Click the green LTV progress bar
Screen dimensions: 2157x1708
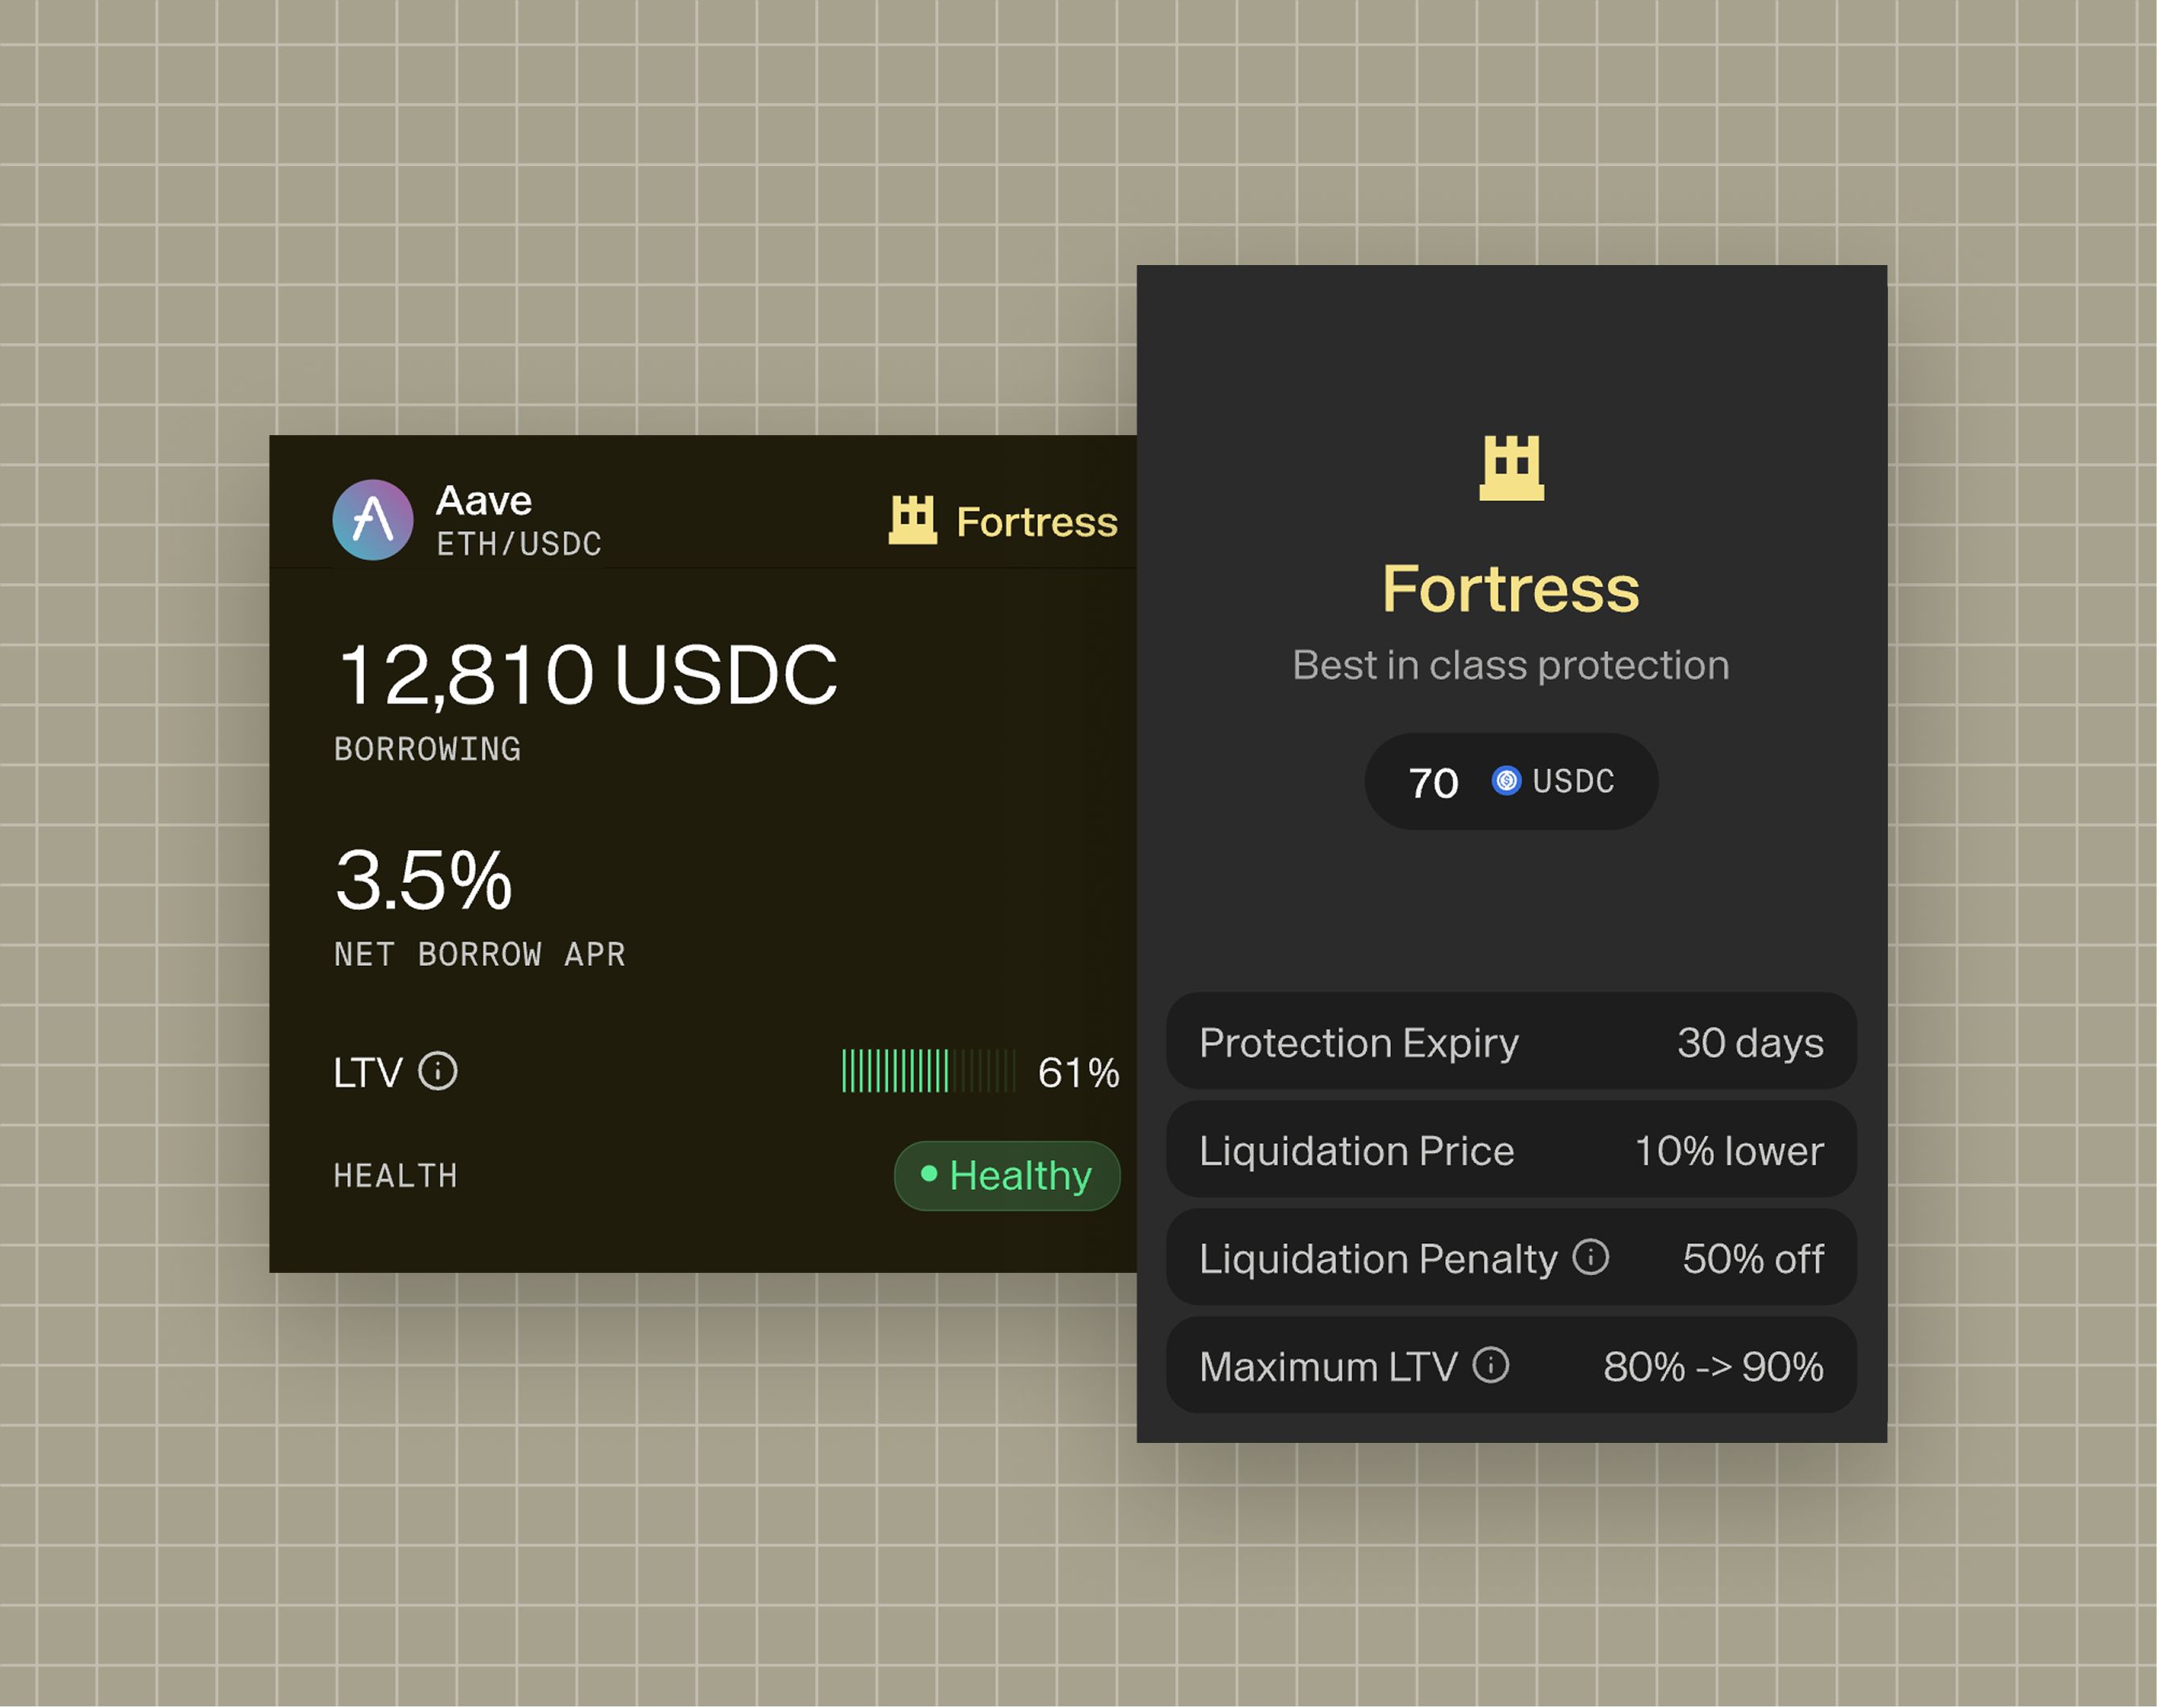pos(928,1071)
